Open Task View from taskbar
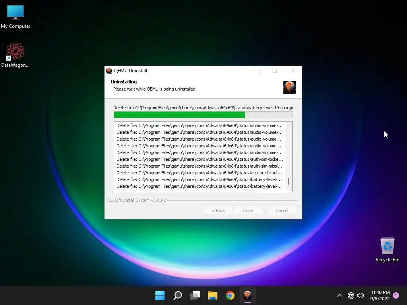Screen dimensions: 407x305 click(195, 295)
